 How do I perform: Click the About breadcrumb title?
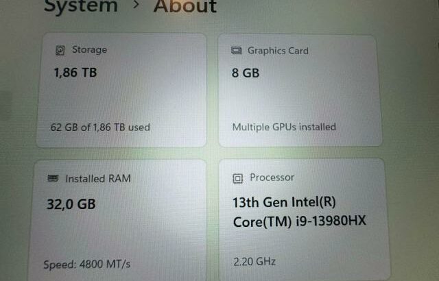coord(185,6)
